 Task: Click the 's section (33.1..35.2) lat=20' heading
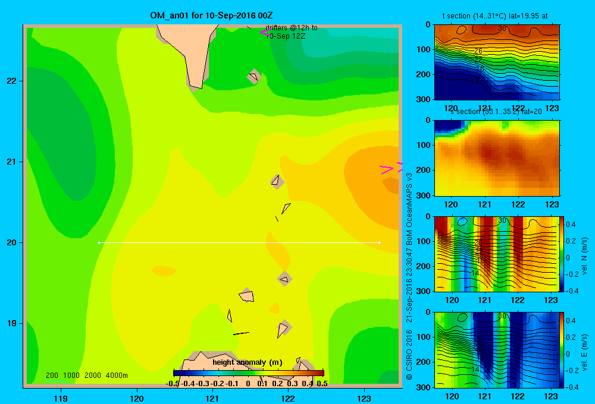[x=496, y=112]
